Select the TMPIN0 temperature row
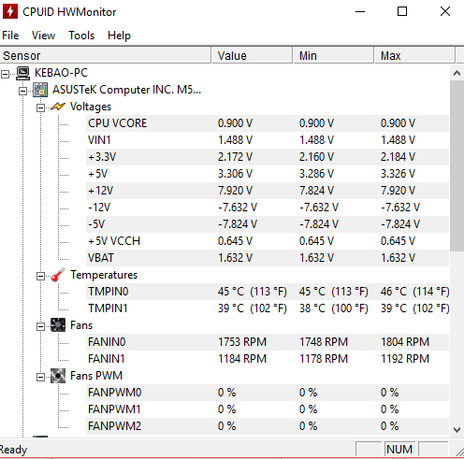The width and height of the screenshot is (464, 459). 268,292
